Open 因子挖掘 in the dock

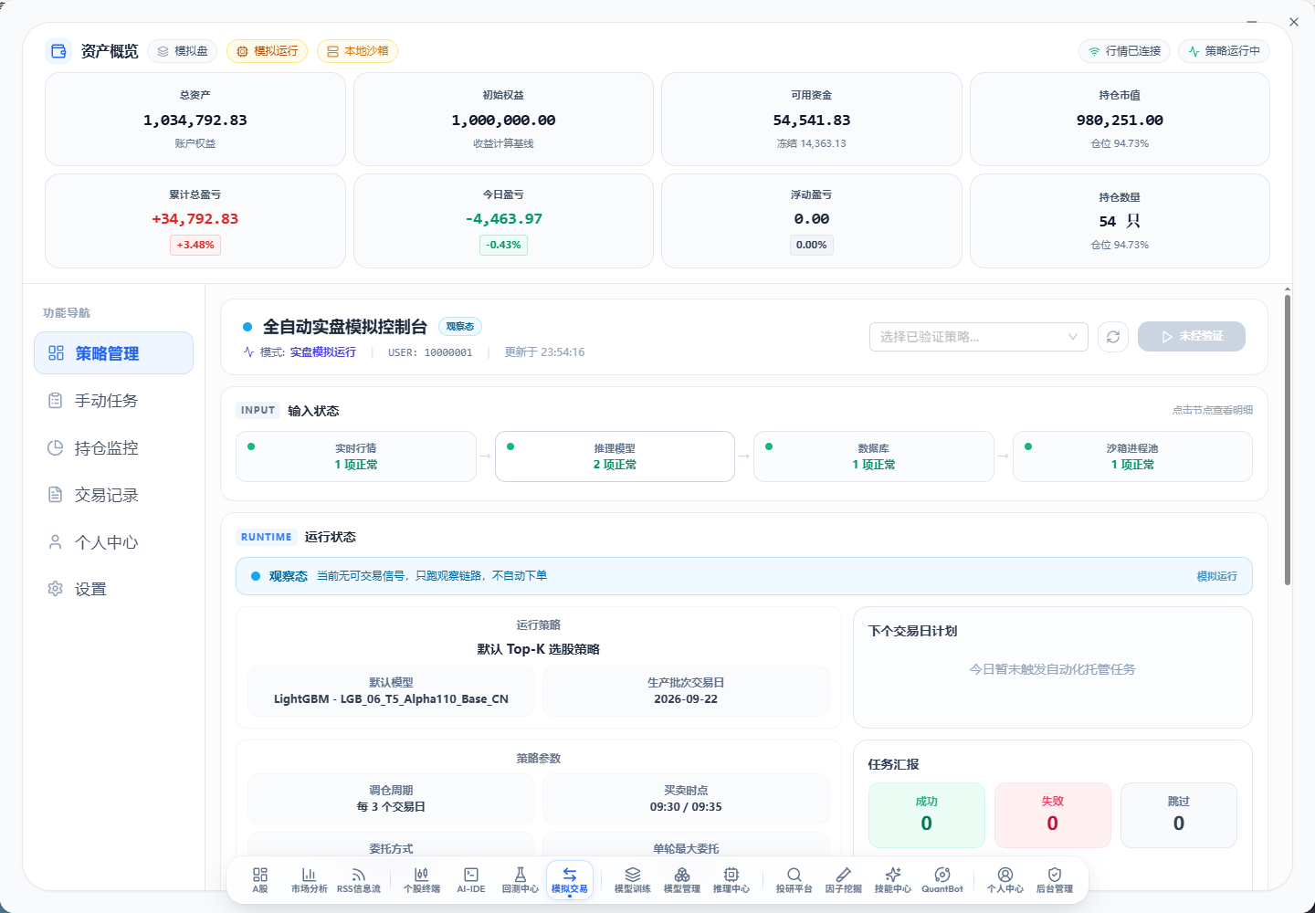[844, 880]
